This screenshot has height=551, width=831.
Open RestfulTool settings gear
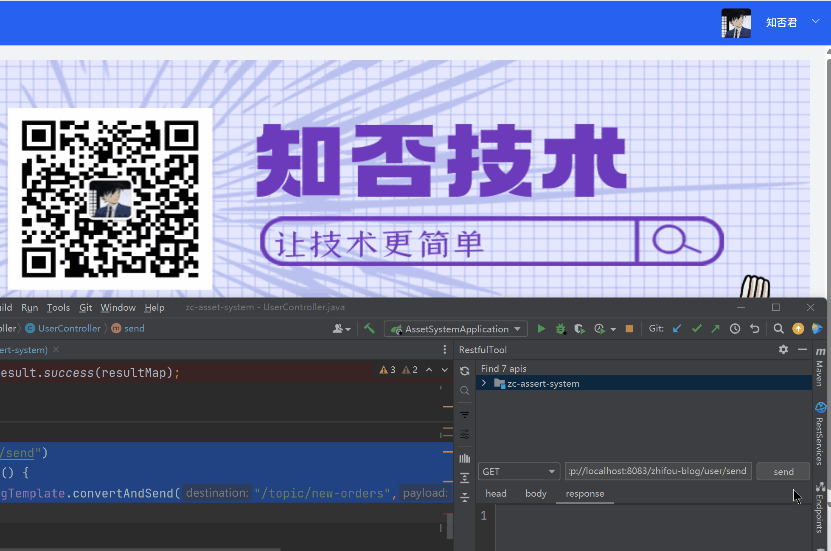pyautogui.click(x=783, y=349)
